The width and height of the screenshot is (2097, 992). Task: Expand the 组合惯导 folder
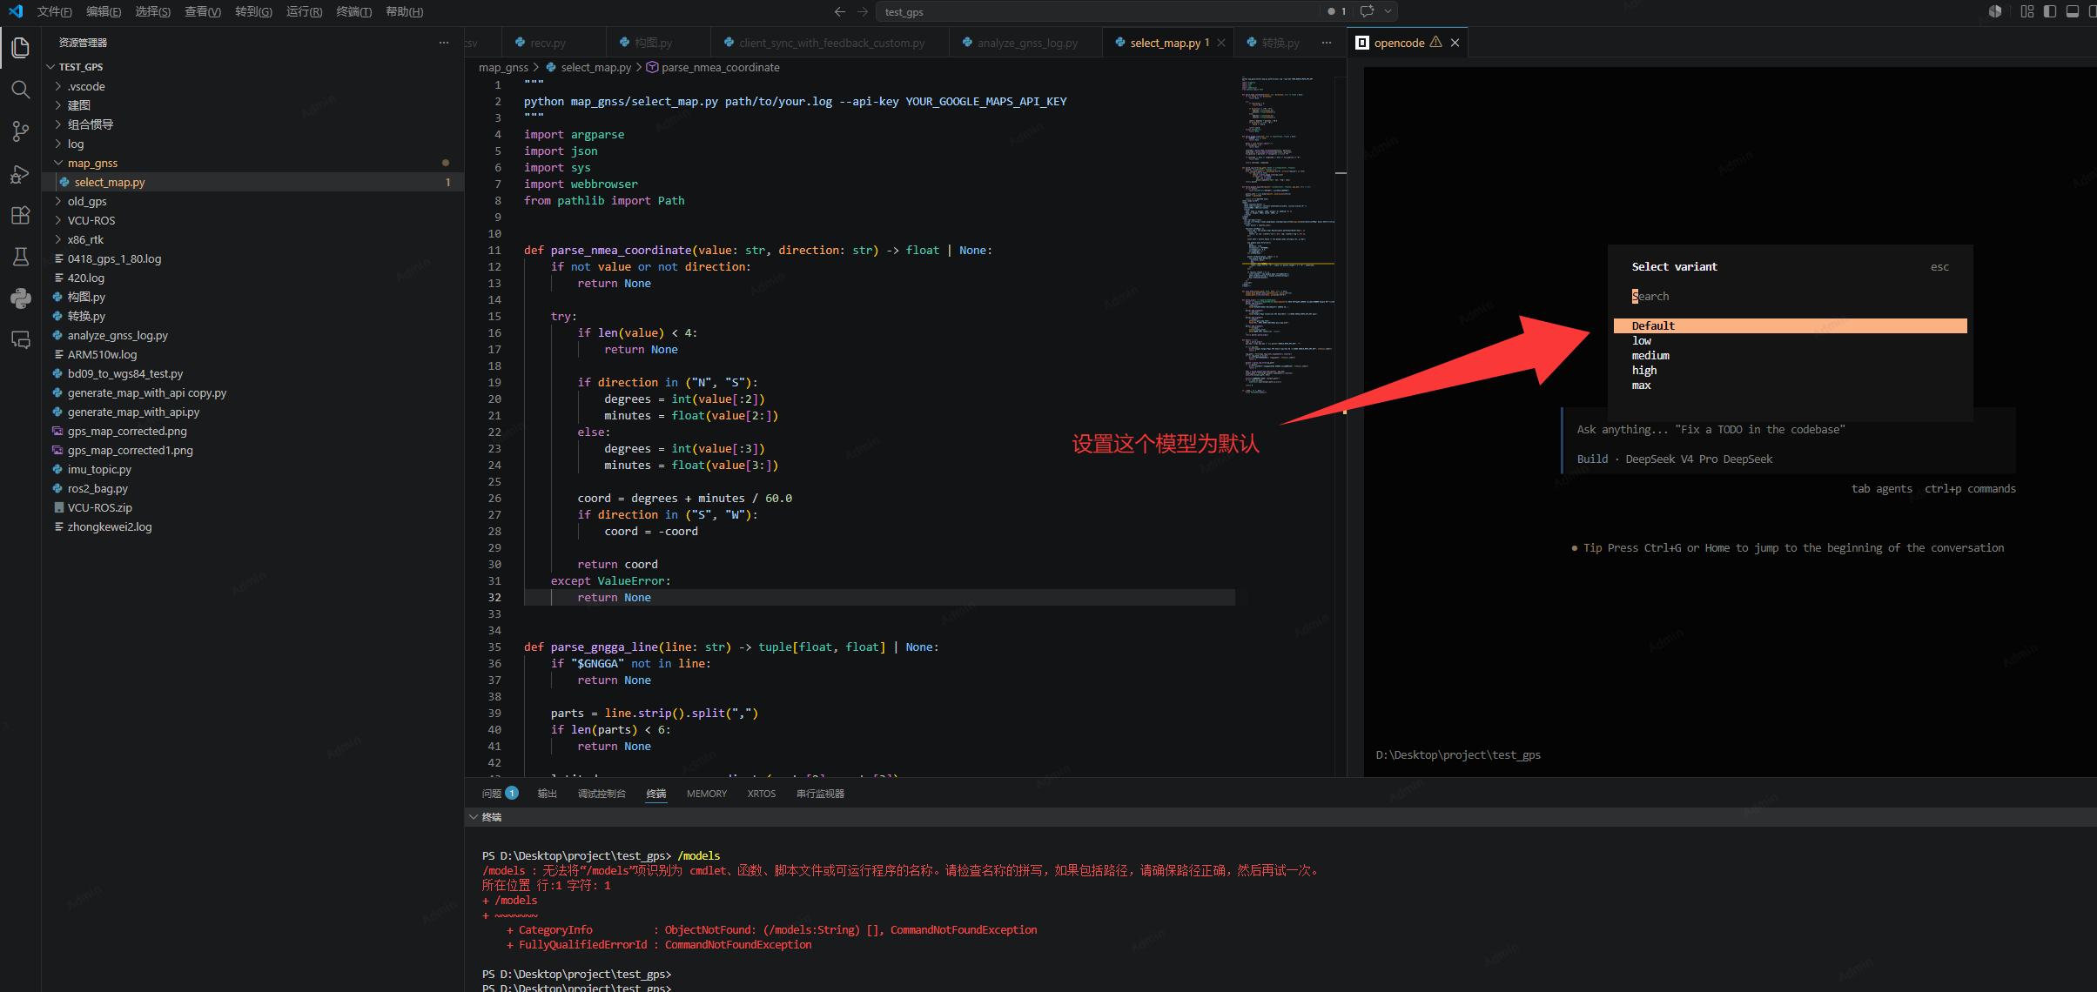click(58, 124)
